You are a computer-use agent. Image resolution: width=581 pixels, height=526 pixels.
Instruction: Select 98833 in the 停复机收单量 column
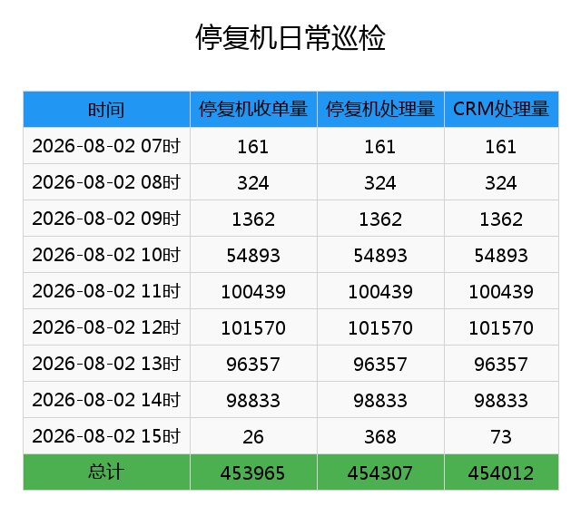pyautogui.click(x=253, y=400)
